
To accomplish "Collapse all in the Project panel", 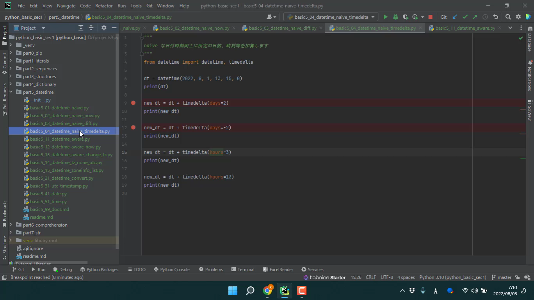I will point(91,28).
